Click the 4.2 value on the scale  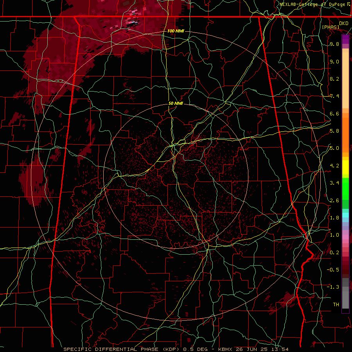pos(334,166)
